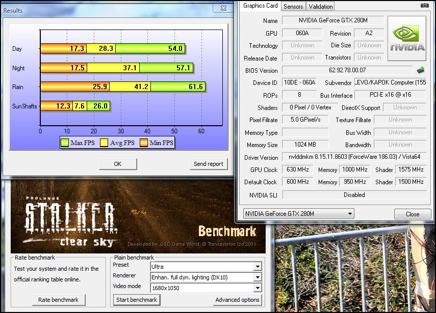Click the Bus Interface field PCI-E x16
Viewport: 436px width, 313px height.
391,95
